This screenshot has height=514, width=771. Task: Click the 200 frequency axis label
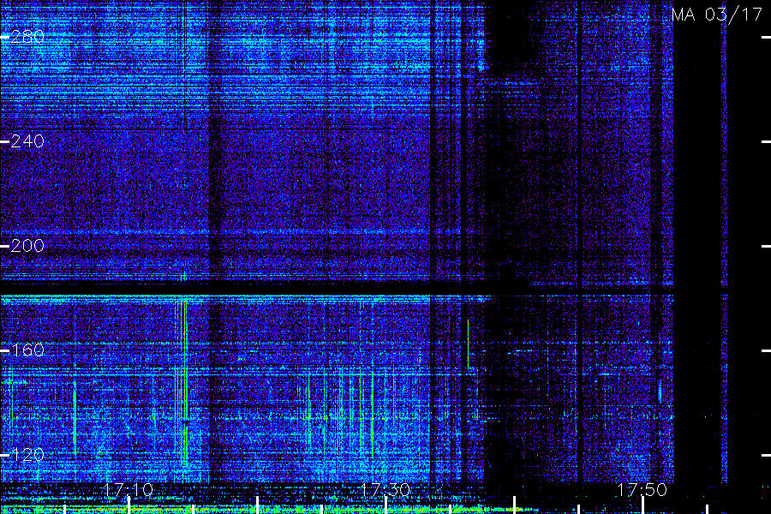coord(27,246)
